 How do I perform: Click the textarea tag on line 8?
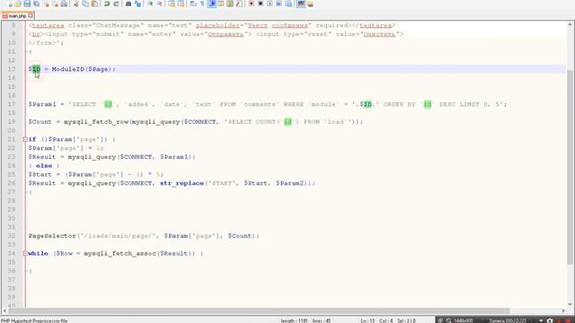pos(48,25)
